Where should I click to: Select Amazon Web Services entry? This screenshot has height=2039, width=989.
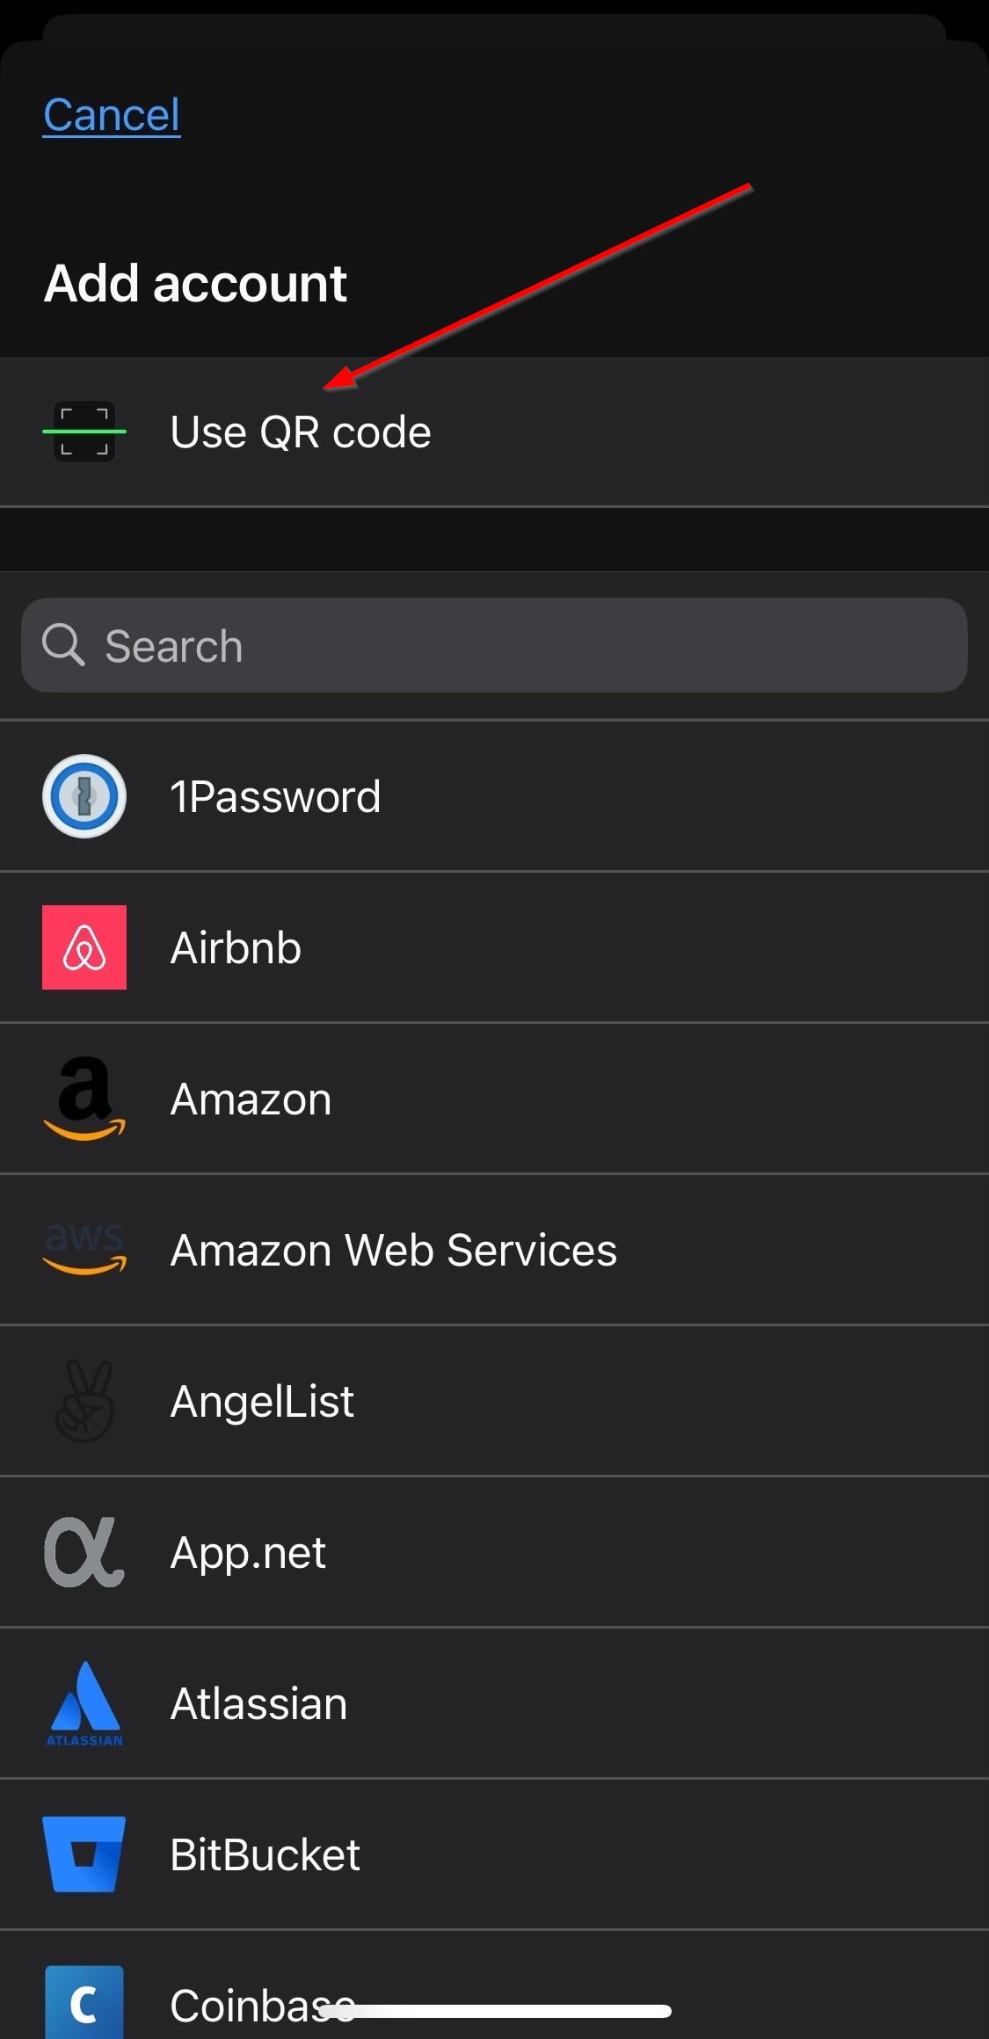coord(494,1250)
